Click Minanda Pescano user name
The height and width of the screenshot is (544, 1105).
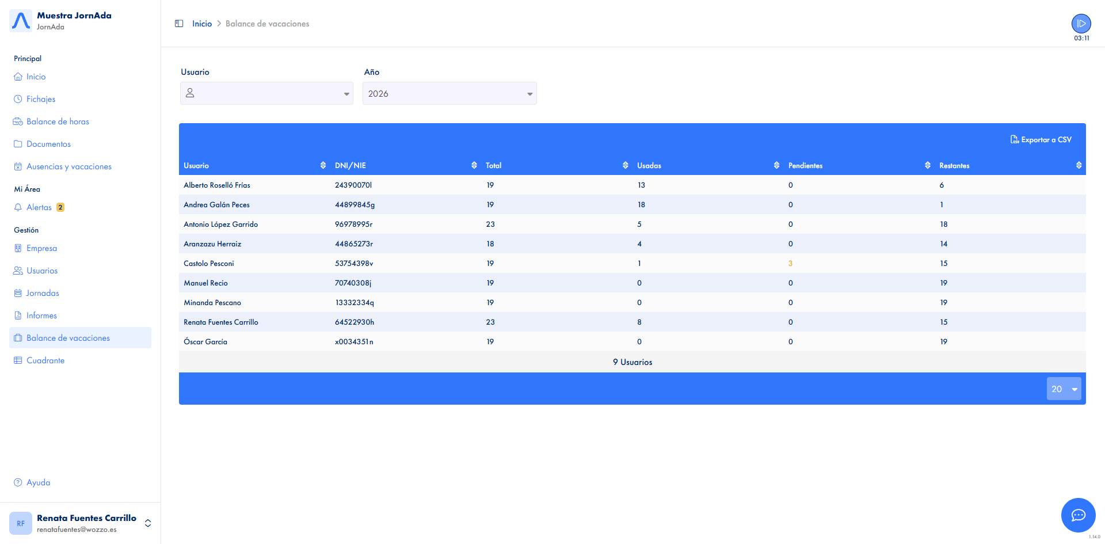coord(212,303)
